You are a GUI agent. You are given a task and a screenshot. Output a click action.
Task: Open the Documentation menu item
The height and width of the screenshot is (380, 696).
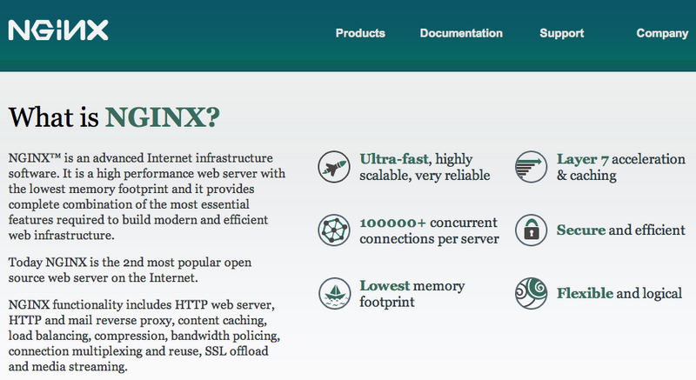[461, 33]
